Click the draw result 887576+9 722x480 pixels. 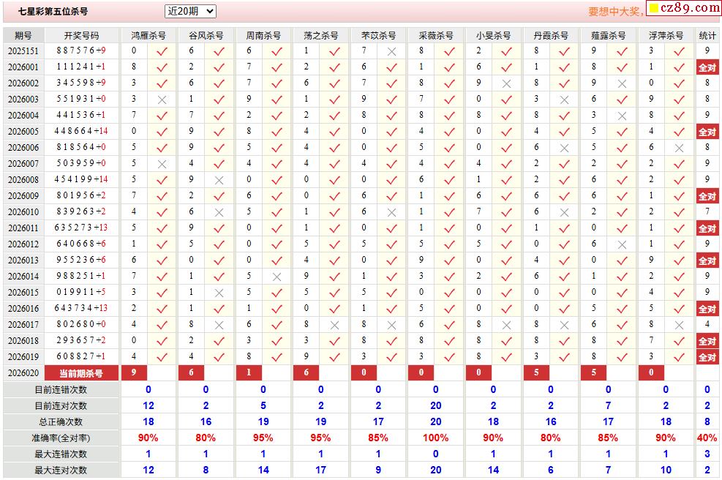[x=81, y=50]
